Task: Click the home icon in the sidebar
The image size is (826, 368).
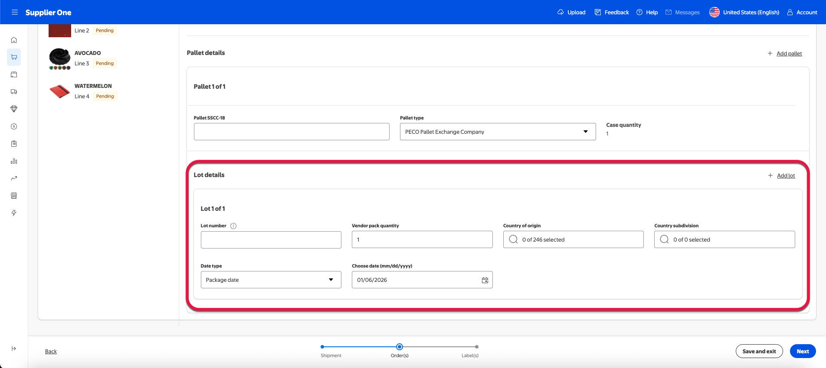Action: tap(14, 40)
